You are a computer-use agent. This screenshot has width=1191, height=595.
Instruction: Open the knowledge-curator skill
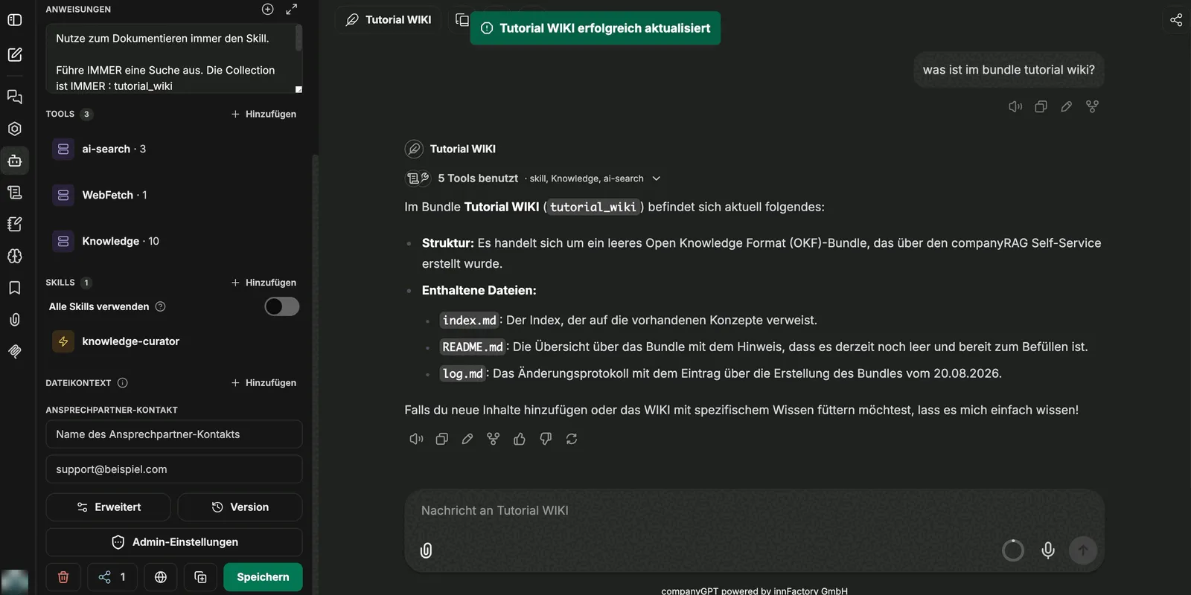click(x=174, y=341)
